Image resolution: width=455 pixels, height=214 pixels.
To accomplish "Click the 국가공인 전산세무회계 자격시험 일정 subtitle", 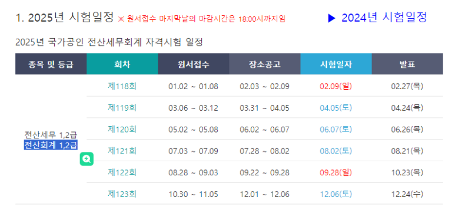I will (109, 43).
